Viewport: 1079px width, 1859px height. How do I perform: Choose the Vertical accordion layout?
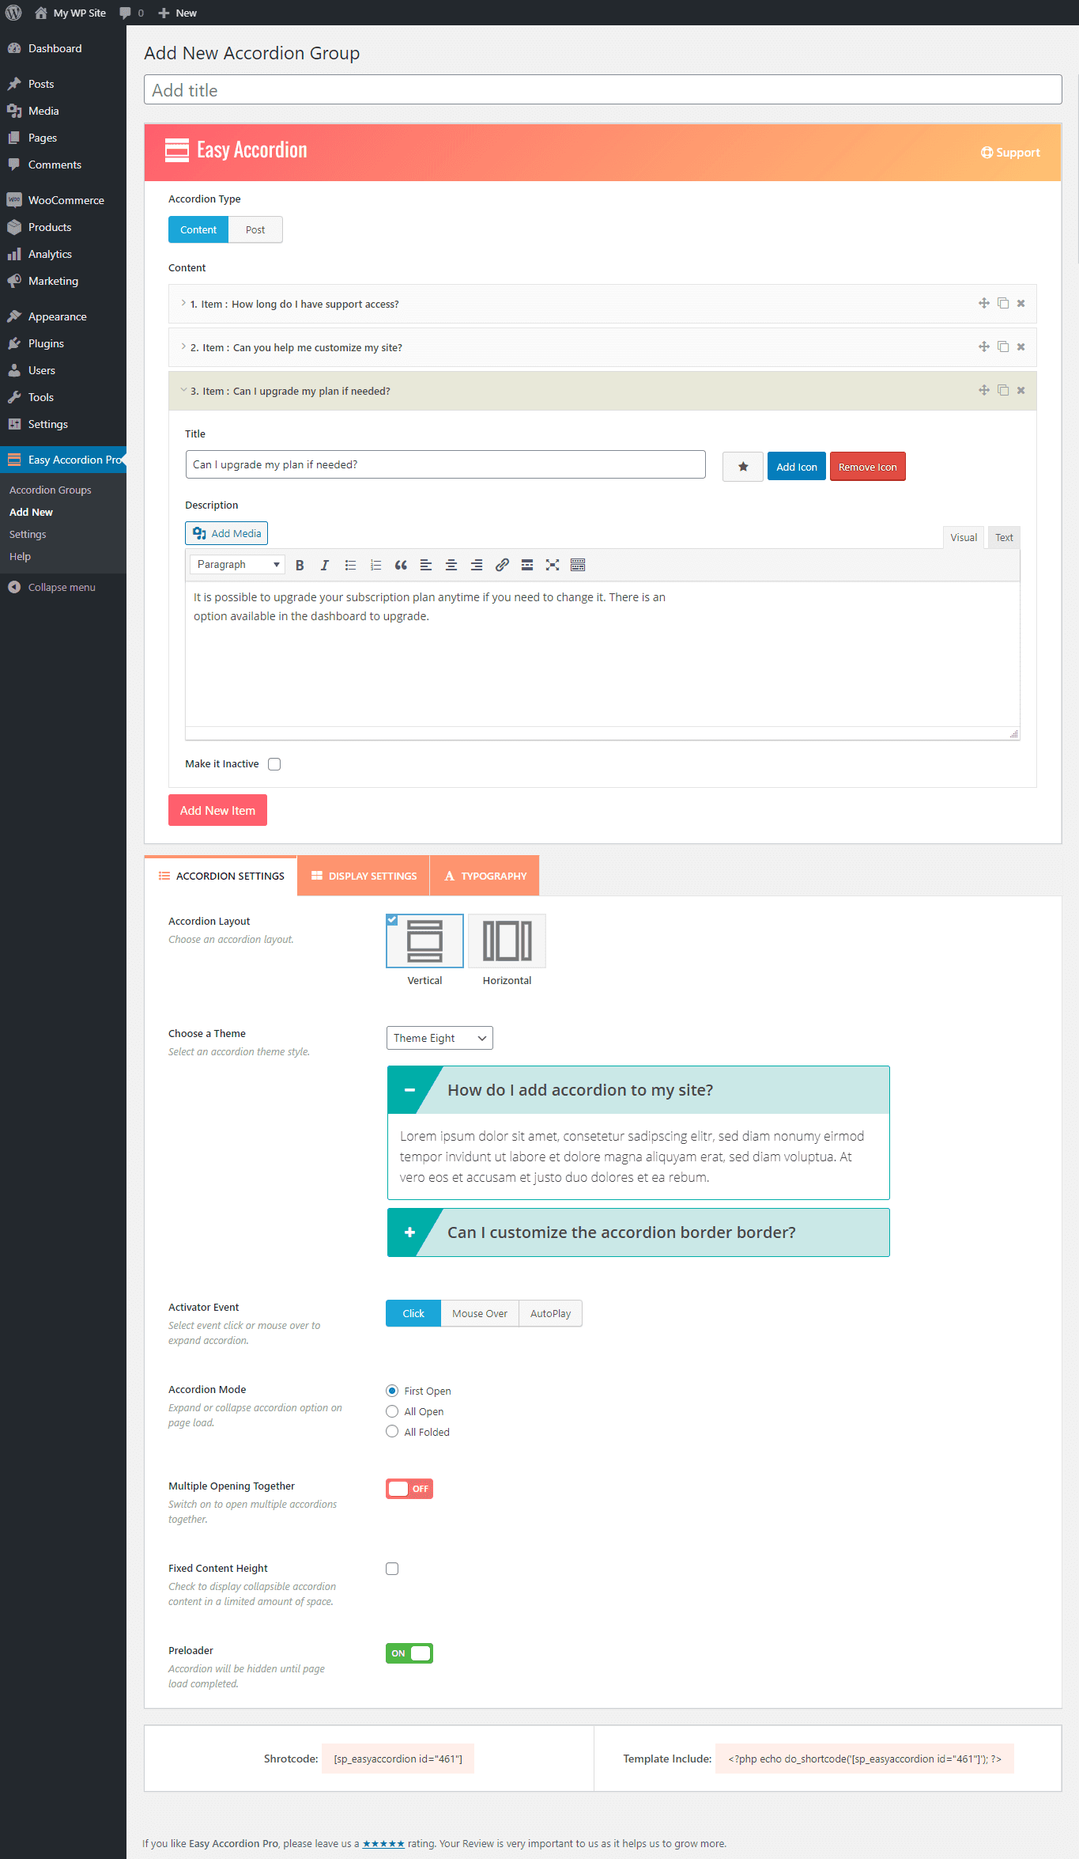tap(424, 941)
